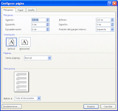Click the Predeterminar button

(12, 107)
